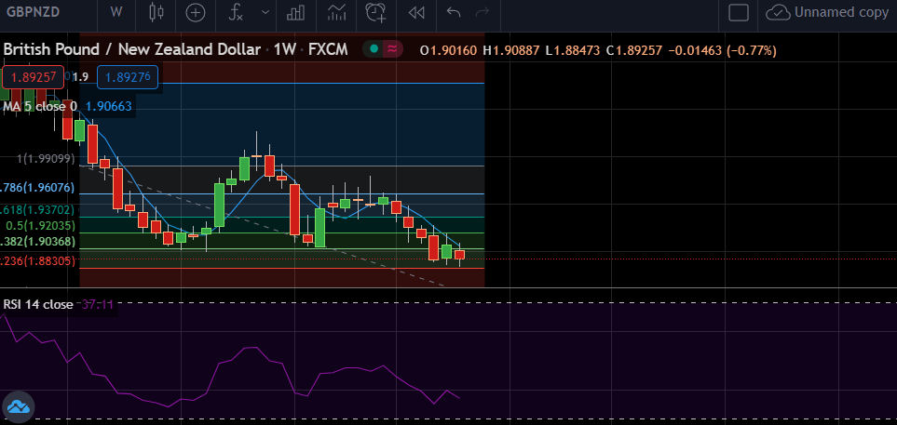897x425 pixels.
Task: Toggle the market status green dot indicator
Action: [x=374, y=49]
